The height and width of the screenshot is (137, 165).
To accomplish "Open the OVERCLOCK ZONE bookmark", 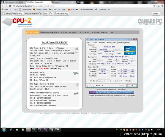I will [x=9, y=9].
